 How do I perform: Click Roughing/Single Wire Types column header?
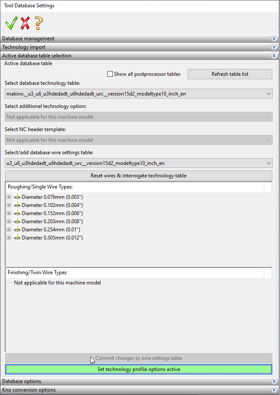(x=135, y=187)
